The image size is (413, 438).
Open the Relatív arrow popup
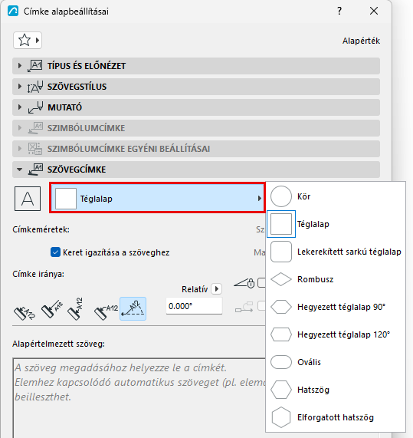pyautogui.click(x=217, y=289)
